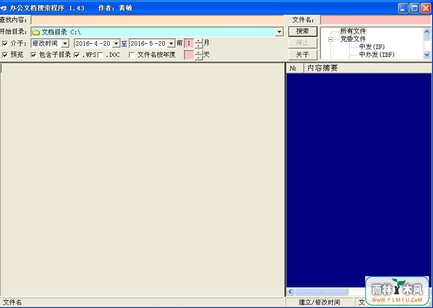The height and width of the screenshot is (308, 433).
Task: Enable the .DOC file type checkbox
Action: click(101, 55)
